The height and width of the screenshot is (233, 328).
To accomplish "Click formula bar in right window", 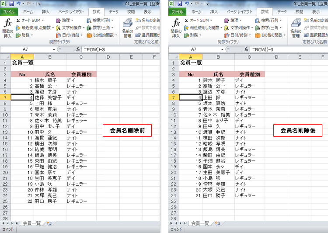I will (289, 49).
